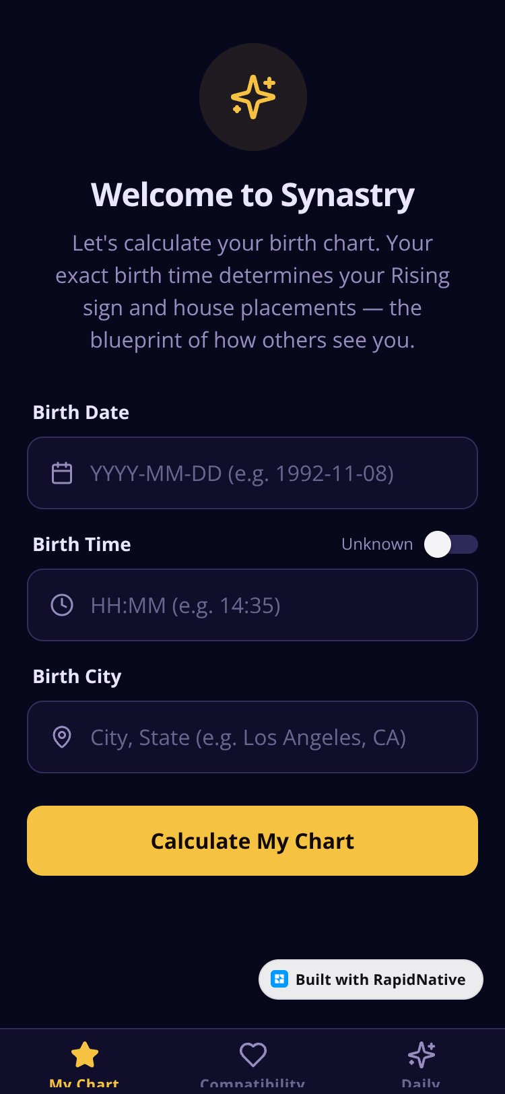Tap the star icon for My Chart
Screen dimensions: 505x1094
[85, 1054]
